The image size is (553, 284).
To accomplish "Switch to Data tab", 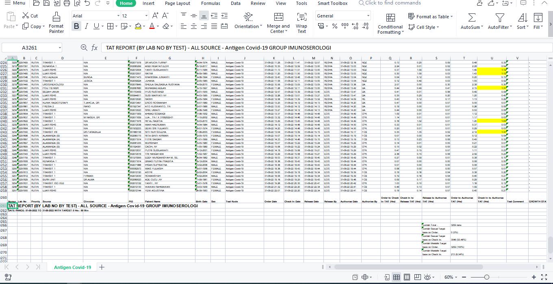I will (x=236, y=3).
